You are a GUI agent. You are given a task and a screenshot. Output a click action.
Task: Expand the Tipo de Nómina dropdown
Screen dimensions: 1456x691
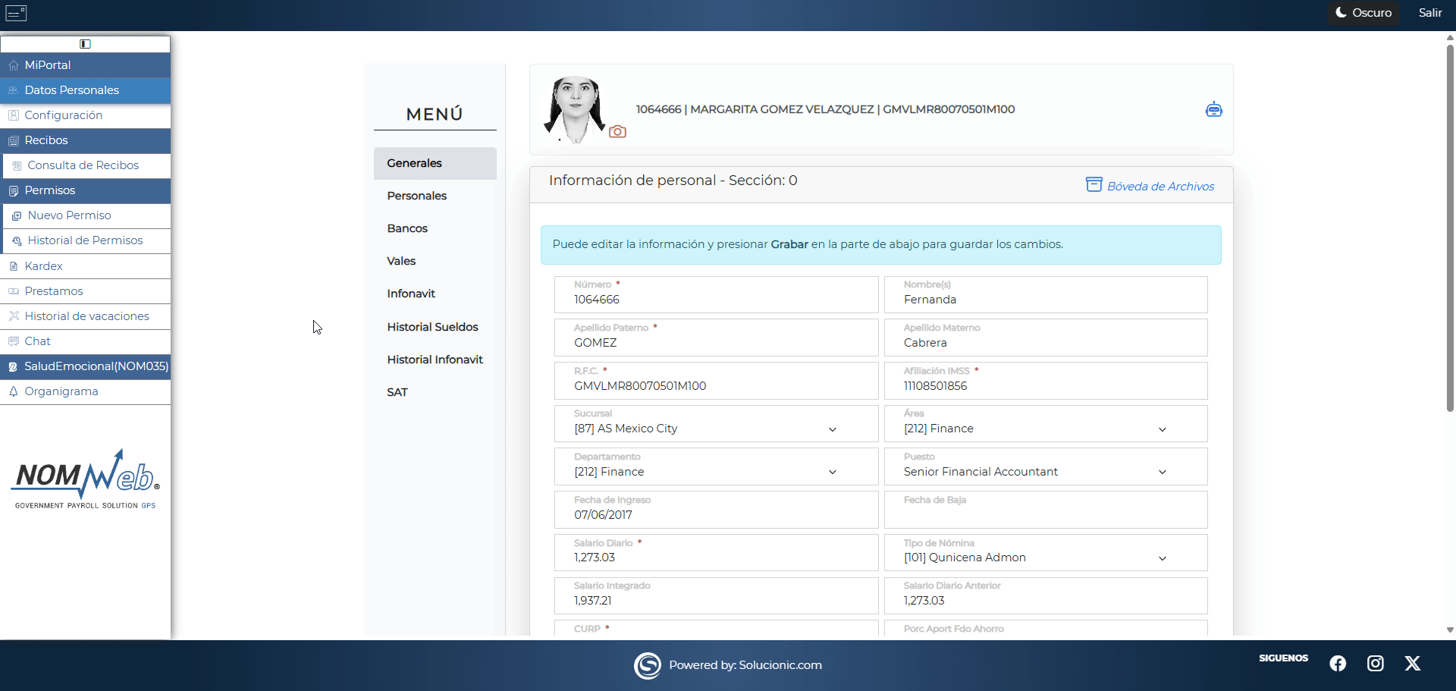click(x=1162, y=558)
